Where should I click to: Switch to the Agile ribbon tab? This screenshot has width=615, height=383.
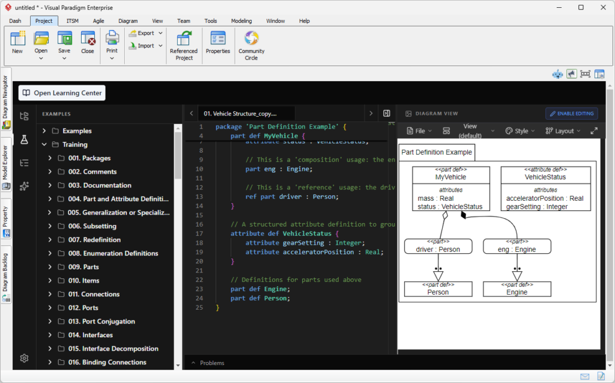[x=98, y=21]
